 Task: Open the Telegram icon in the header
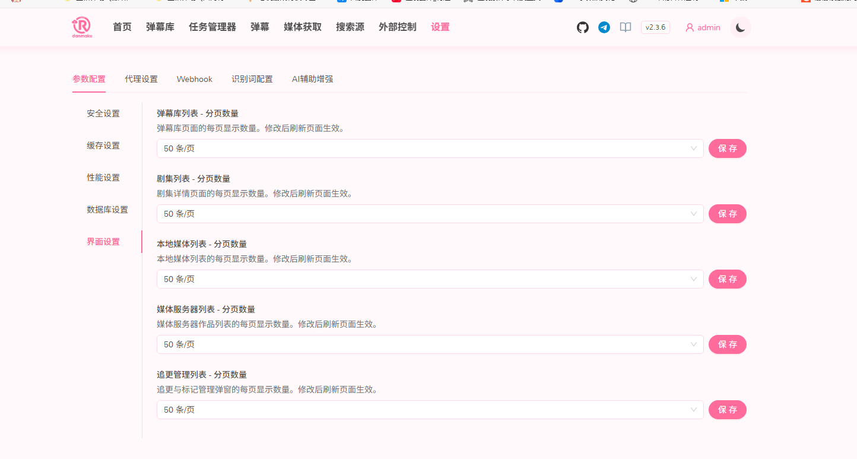pyautogui.click(x=604, y=27)
